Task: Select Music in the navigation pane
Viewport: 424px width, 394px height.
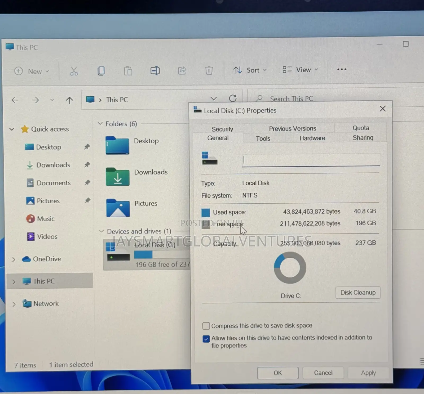Action: (41, 219)
